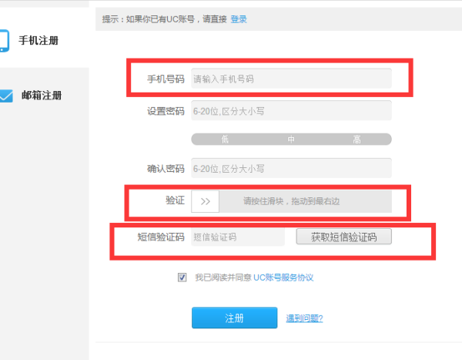Click the blue envelope email icon

[5, 96]
